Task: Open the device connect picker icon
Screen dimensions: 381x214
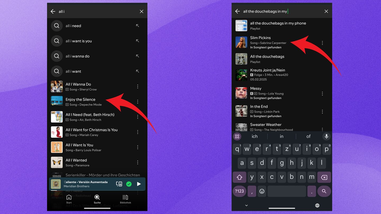Action: pos(119,184)
